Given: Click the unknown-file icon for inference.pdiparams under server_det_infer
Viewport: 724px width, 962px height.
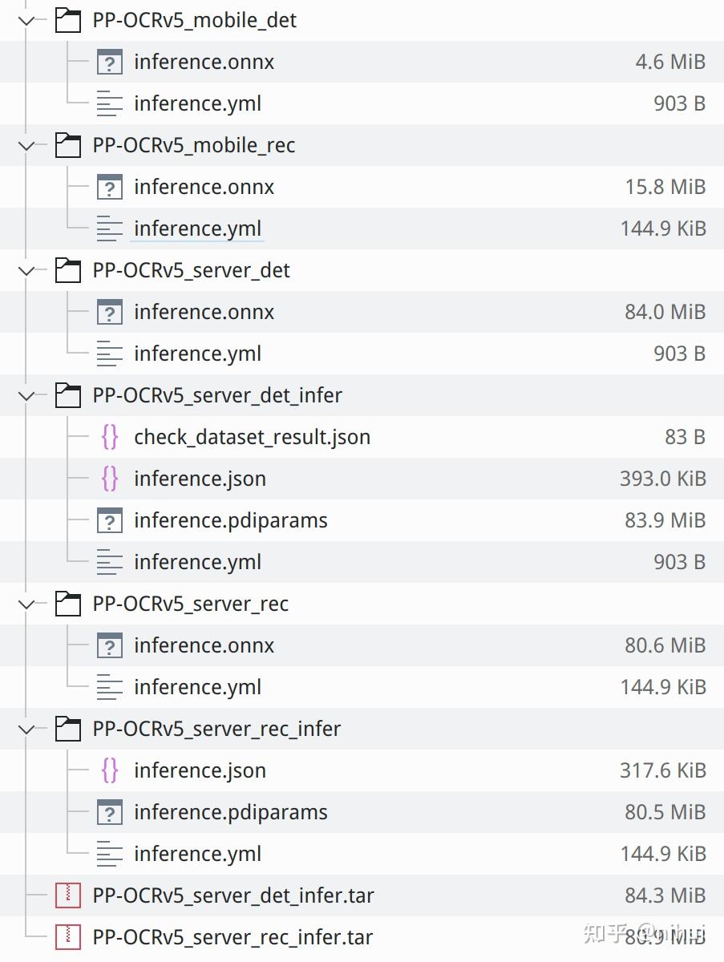Looking at the screenshot, I should pos(110,520).
